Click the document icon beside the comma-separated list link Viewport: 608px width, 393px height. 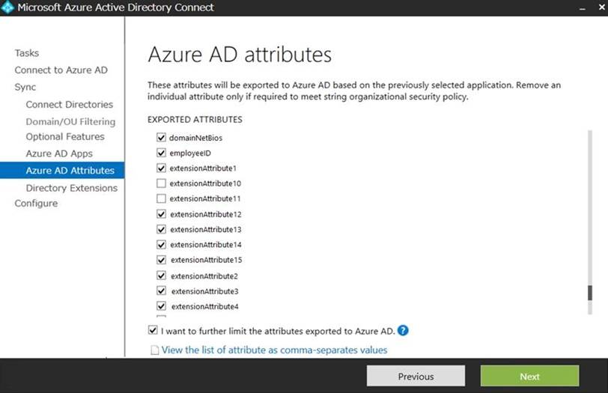[155, 350]
